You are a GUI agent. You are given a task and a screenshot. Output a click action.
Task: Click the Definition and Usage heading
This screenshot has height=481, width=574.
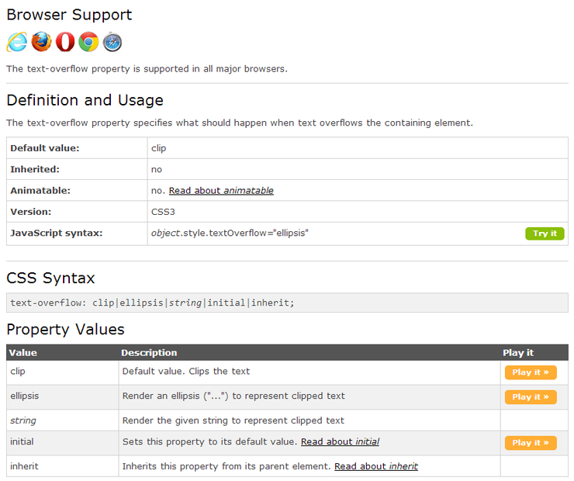point(85,100)
